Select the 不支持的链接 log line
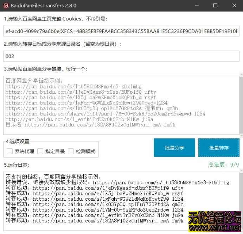This screenshot has width=243, height=234. click(53, 177)
